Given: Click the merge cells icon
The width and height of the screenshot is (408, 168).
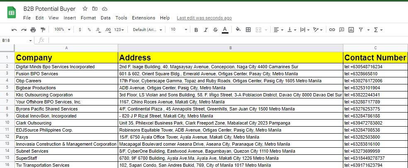Looking at the screenshot, I should coord(258,30).
